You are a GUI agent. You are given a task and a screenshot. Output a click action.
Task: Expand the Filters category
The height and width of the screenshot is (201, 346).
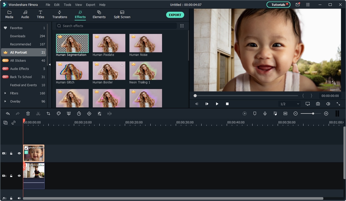coord(5,93)
